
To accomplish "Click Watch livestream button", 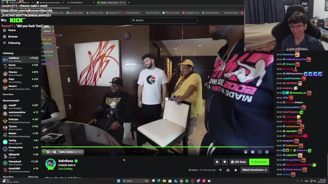I will (x=254, y=170).
